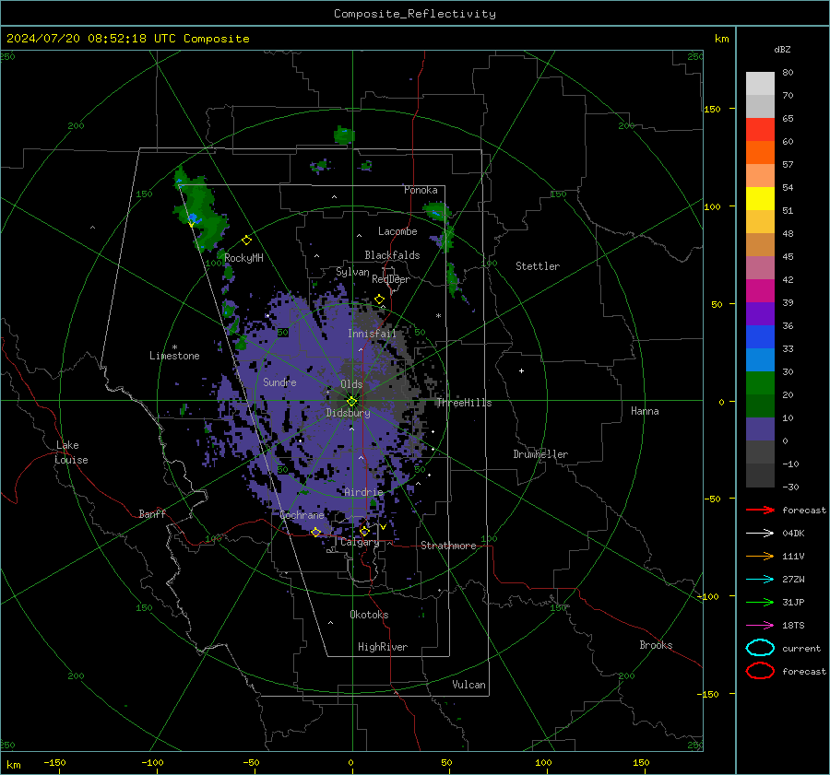Click the green 31JP arrow legend icon
830x775 pixels.
(x=760, y=602)
